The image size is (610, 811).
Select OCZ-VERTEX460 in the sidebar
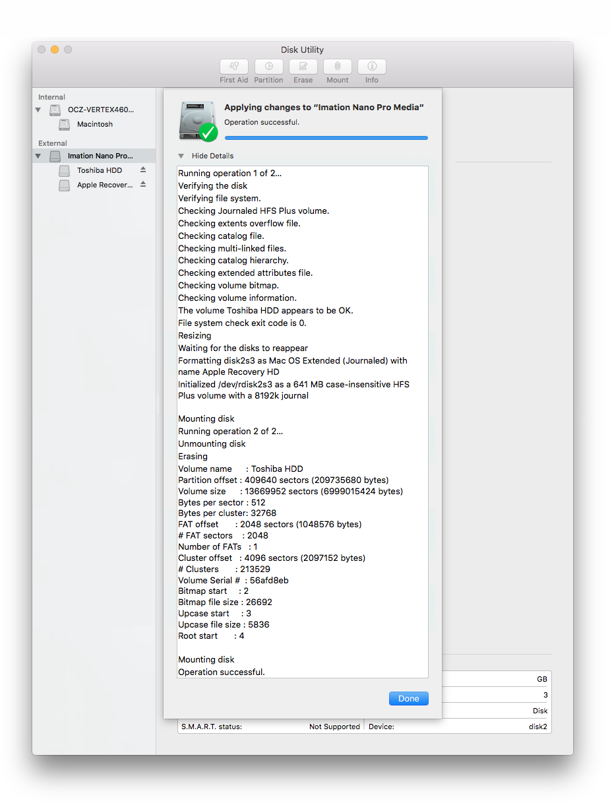(100, 110)
